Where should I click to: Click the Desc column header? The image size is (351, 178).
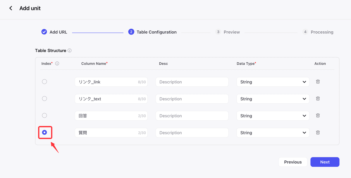point(164,64)
